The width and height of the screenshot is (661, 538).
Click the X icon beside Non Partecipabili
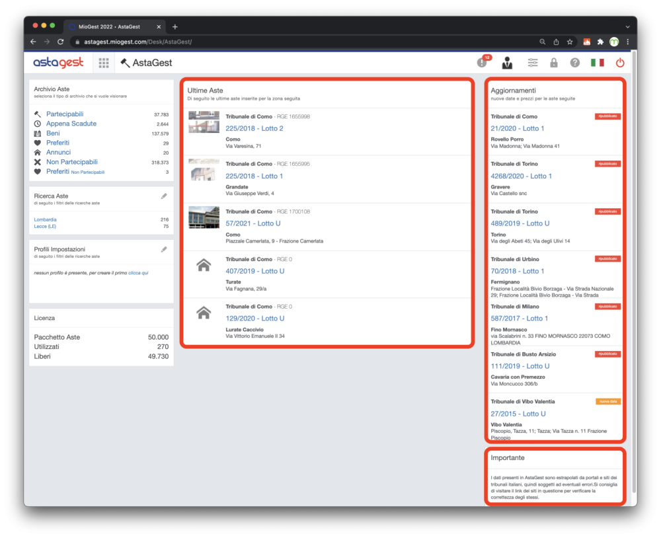38,163
